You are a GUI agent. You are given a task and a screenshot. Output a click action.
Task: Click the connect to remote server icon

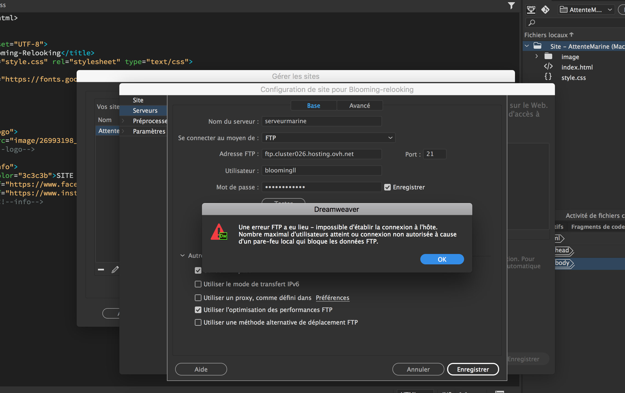pos(531,10)
